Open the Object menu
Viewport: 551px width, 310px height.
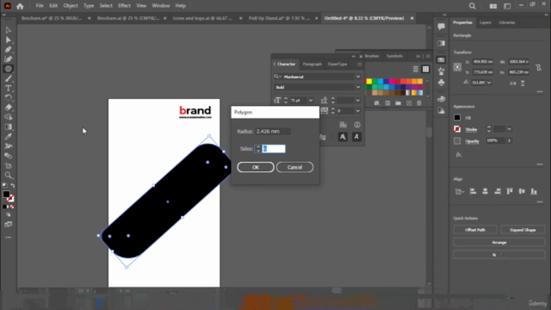click(71, 6)
